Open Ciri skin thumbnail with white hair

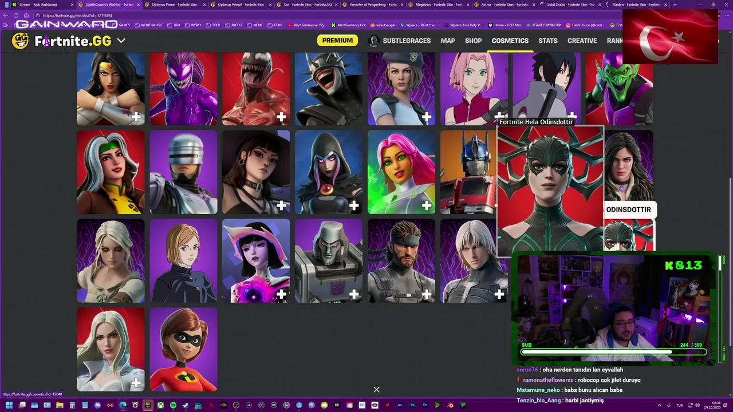coord(111,261)
